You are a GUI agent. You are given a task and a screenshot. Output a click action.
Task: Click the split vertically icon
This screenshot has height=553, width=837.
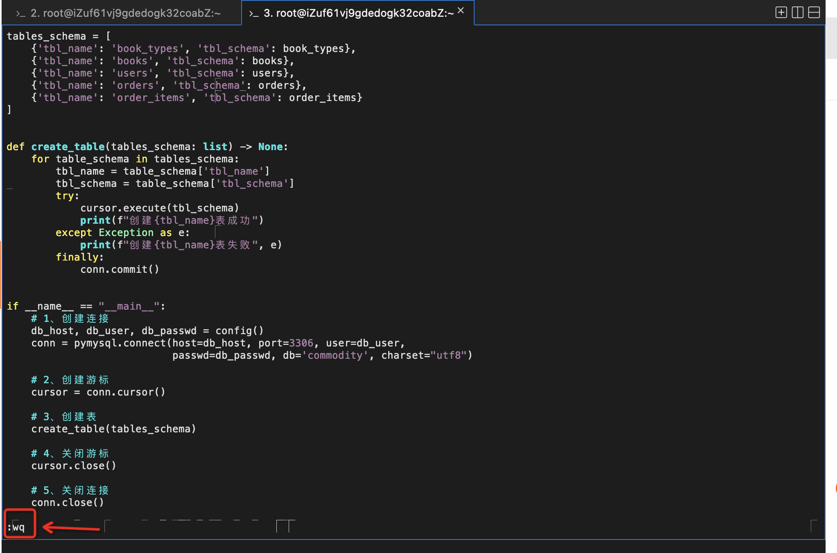[797, 13]
